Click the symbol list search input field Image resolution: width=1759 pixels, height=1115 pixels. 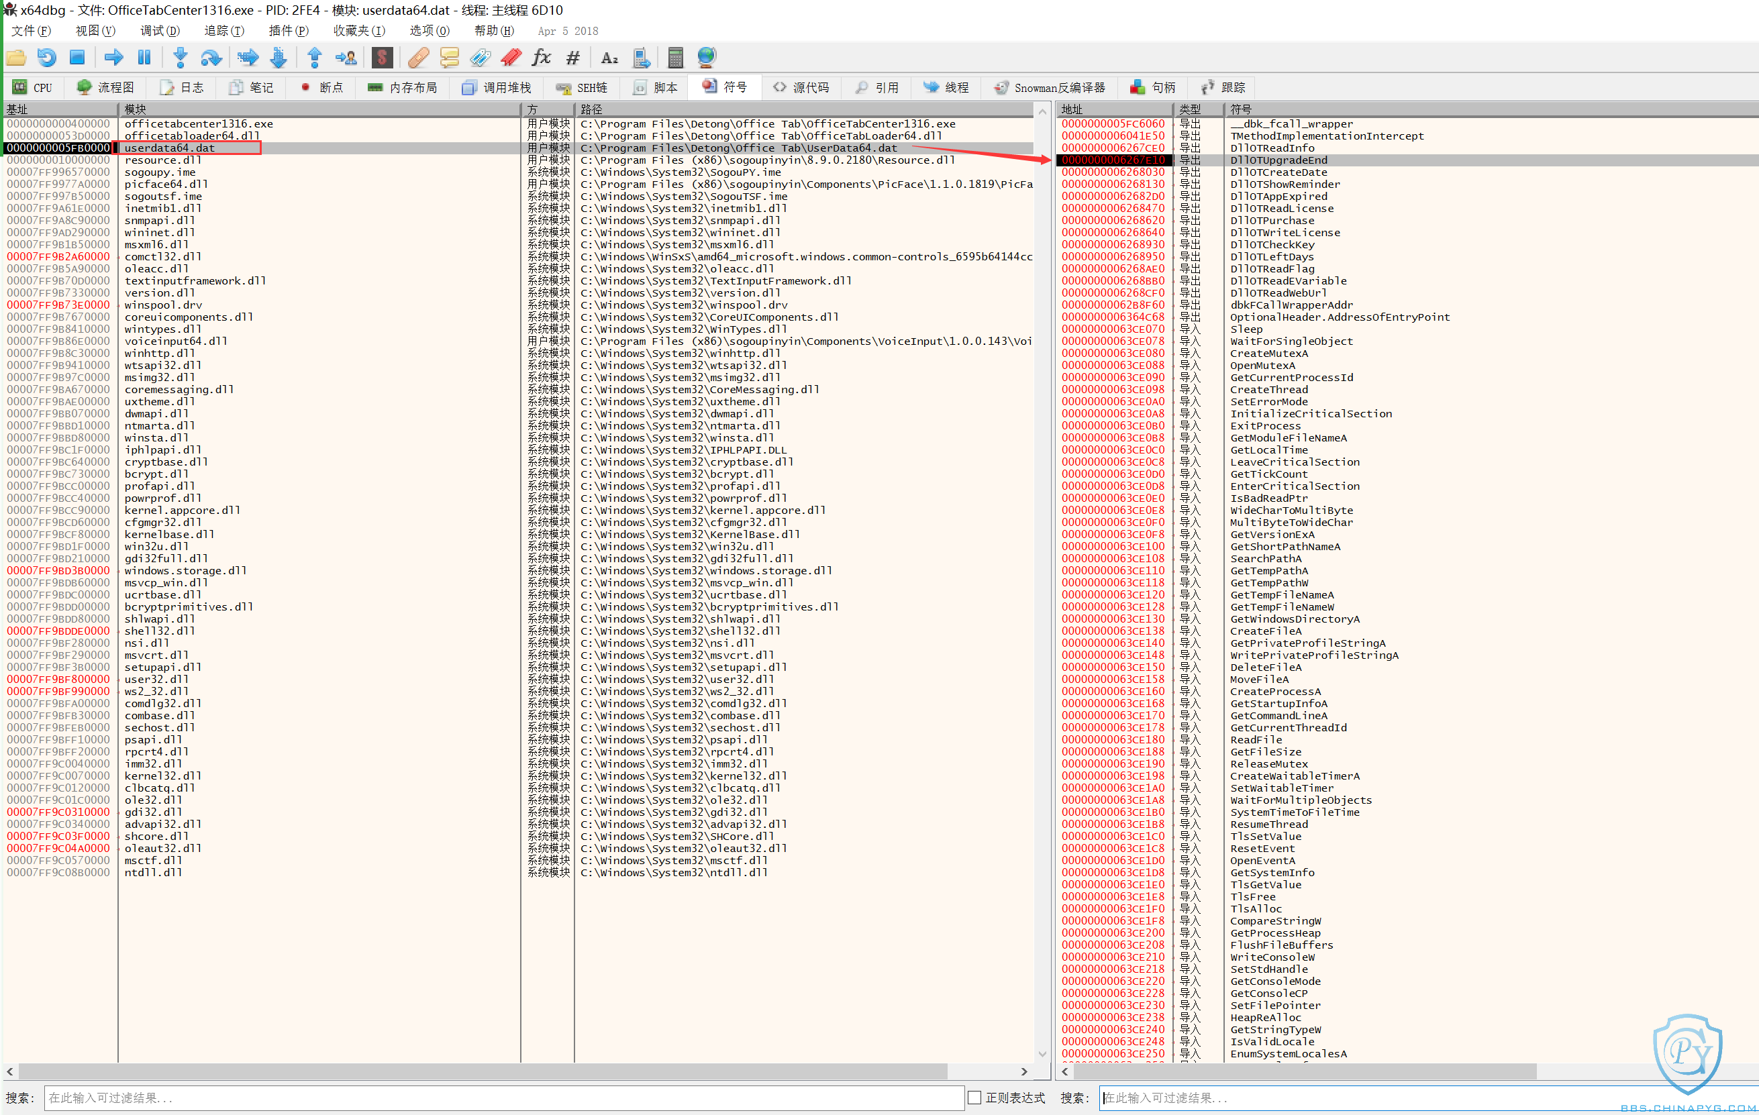[1428, 1098]
